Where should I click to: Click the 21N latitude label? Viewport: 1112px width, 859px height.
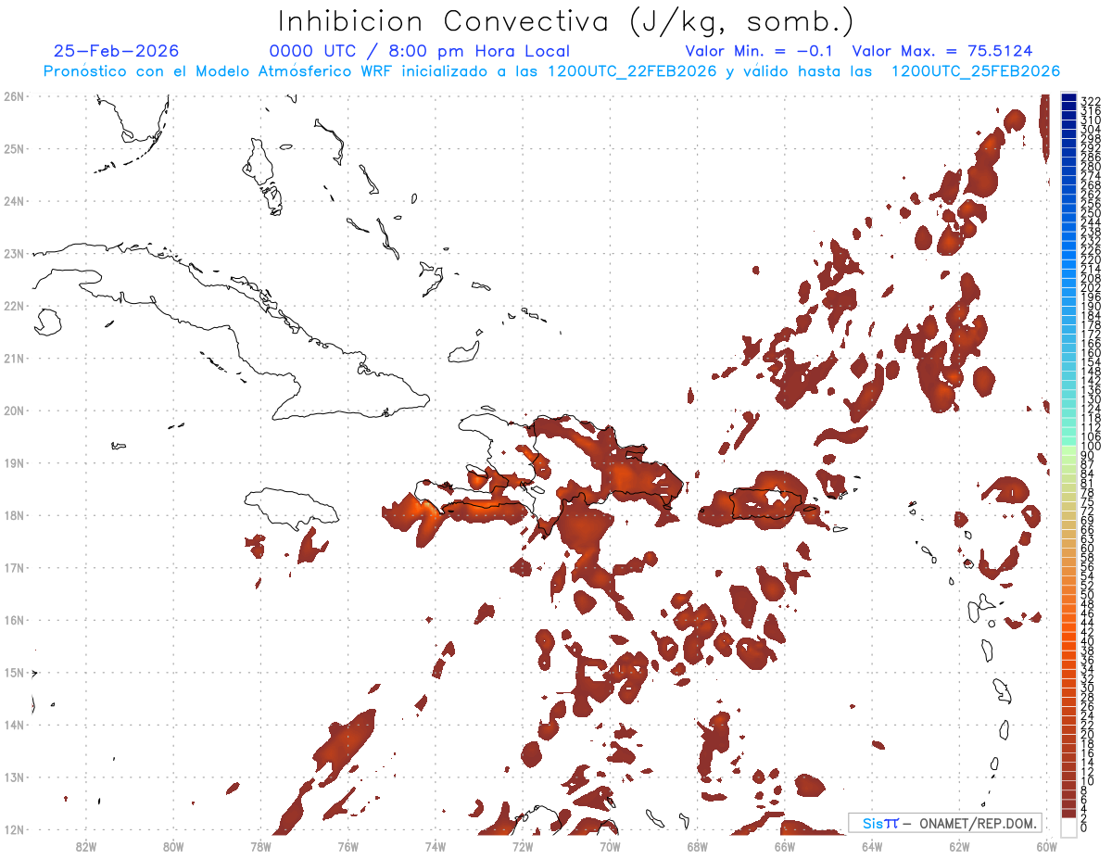click(x=14, y=358)
